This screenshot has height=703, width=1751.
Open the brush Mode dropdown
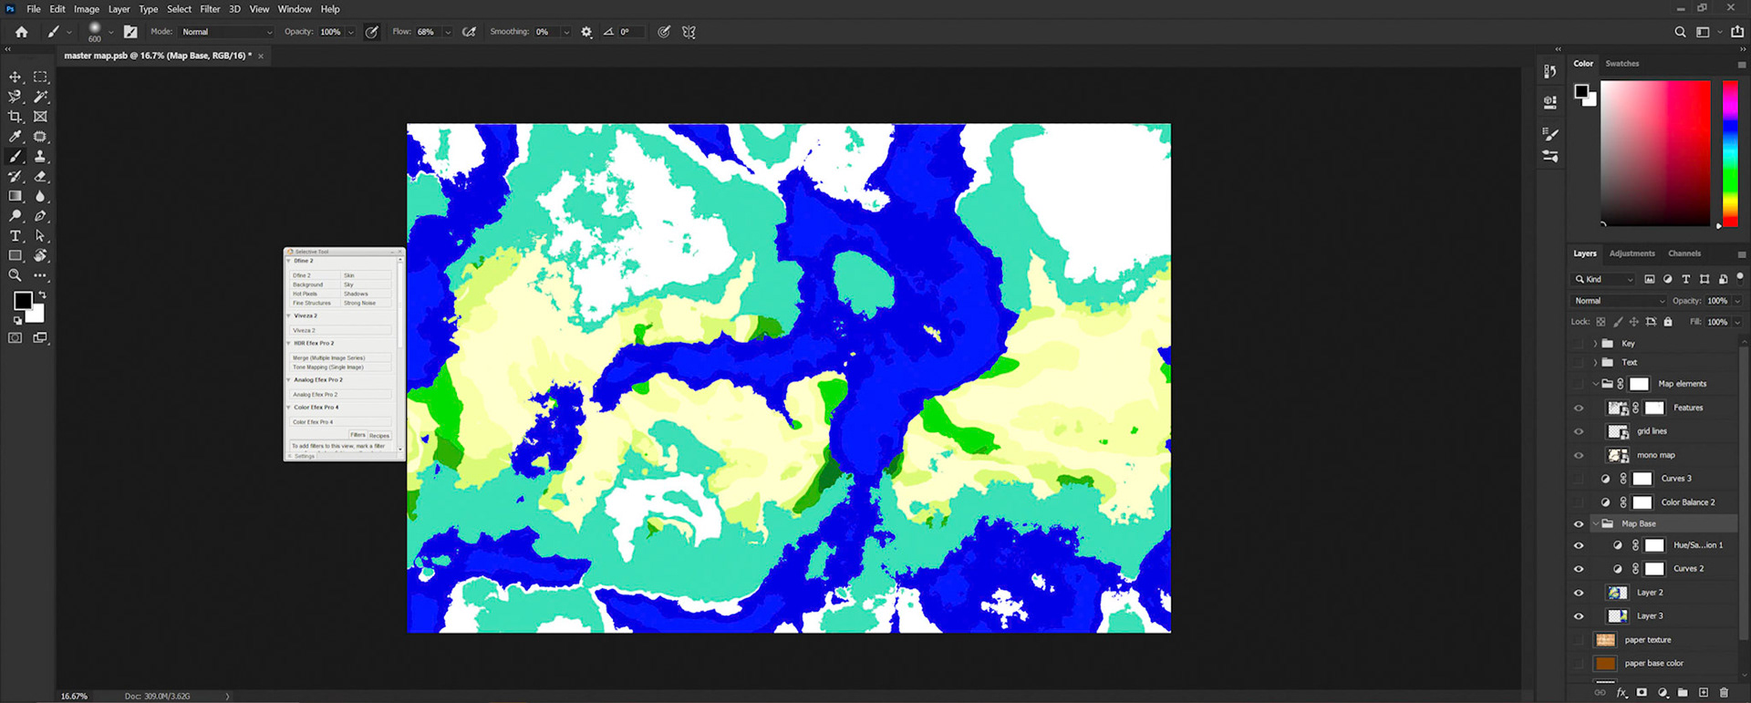pyautogui.click(x=226, y=32)
